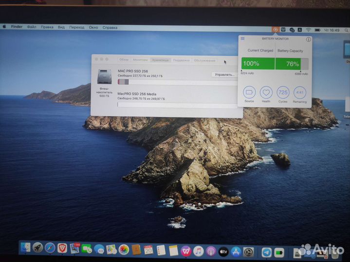Click the 100% Current Charged bar

258,64
